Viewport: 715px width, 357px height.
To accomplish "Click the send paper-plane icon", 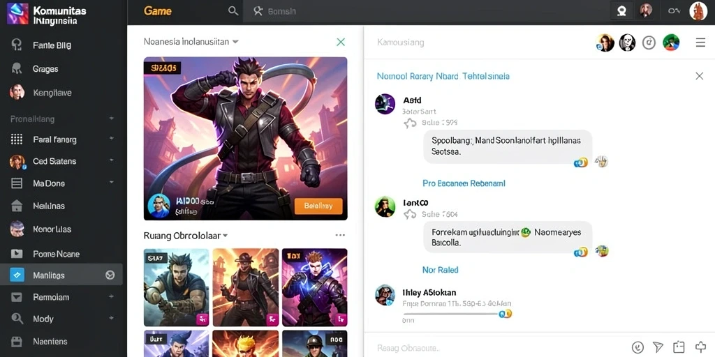I will pos(658,347).
